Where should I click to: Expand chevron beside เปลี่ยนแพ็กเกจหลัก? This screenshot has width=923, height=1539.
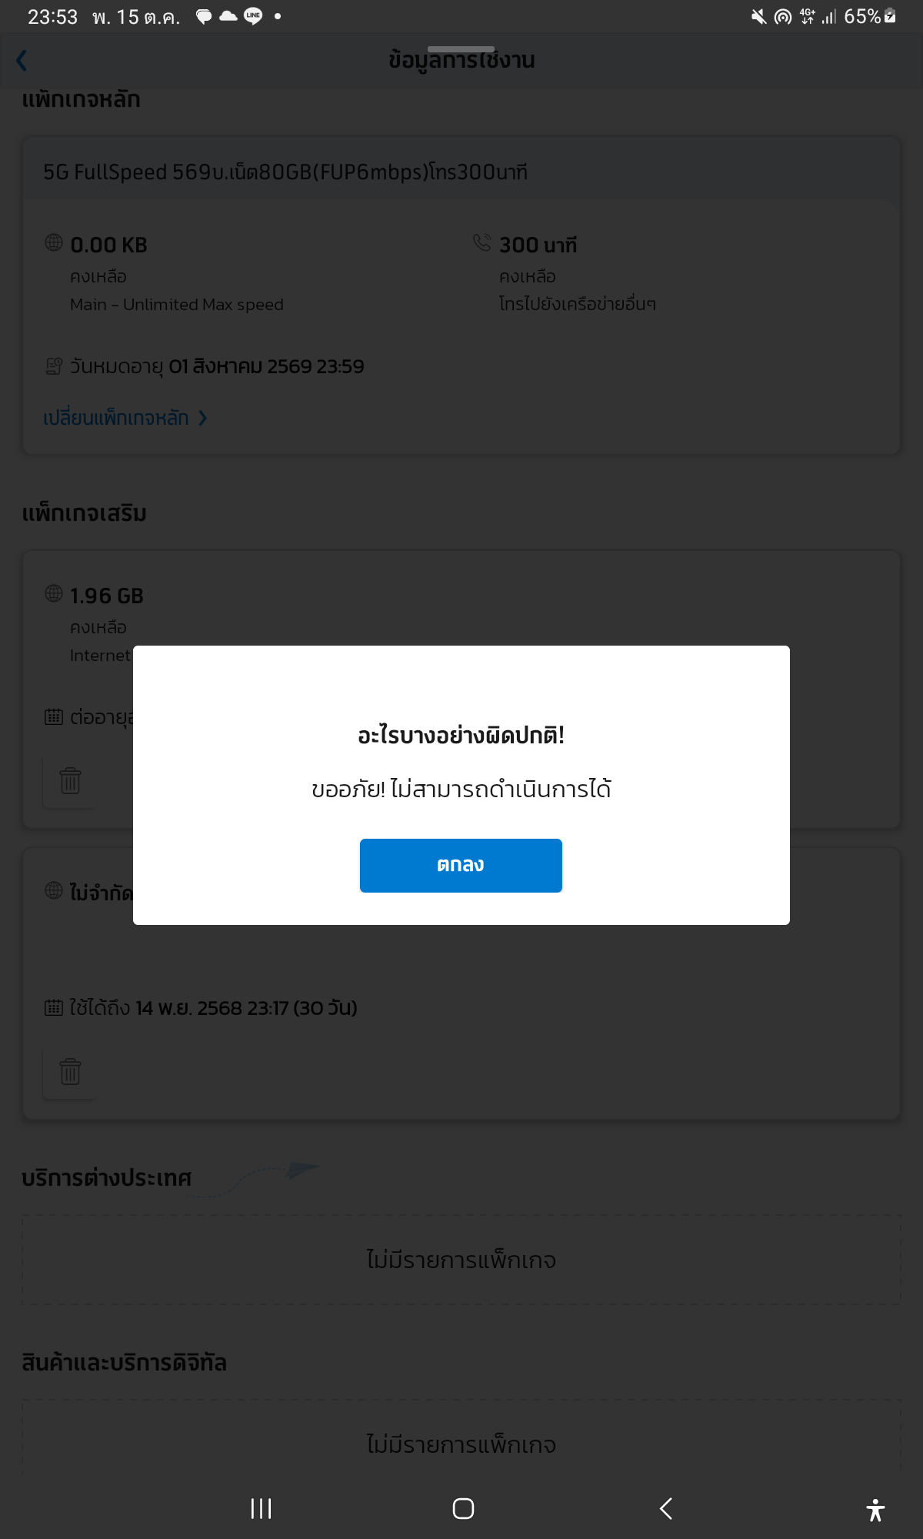pos(202,418)
